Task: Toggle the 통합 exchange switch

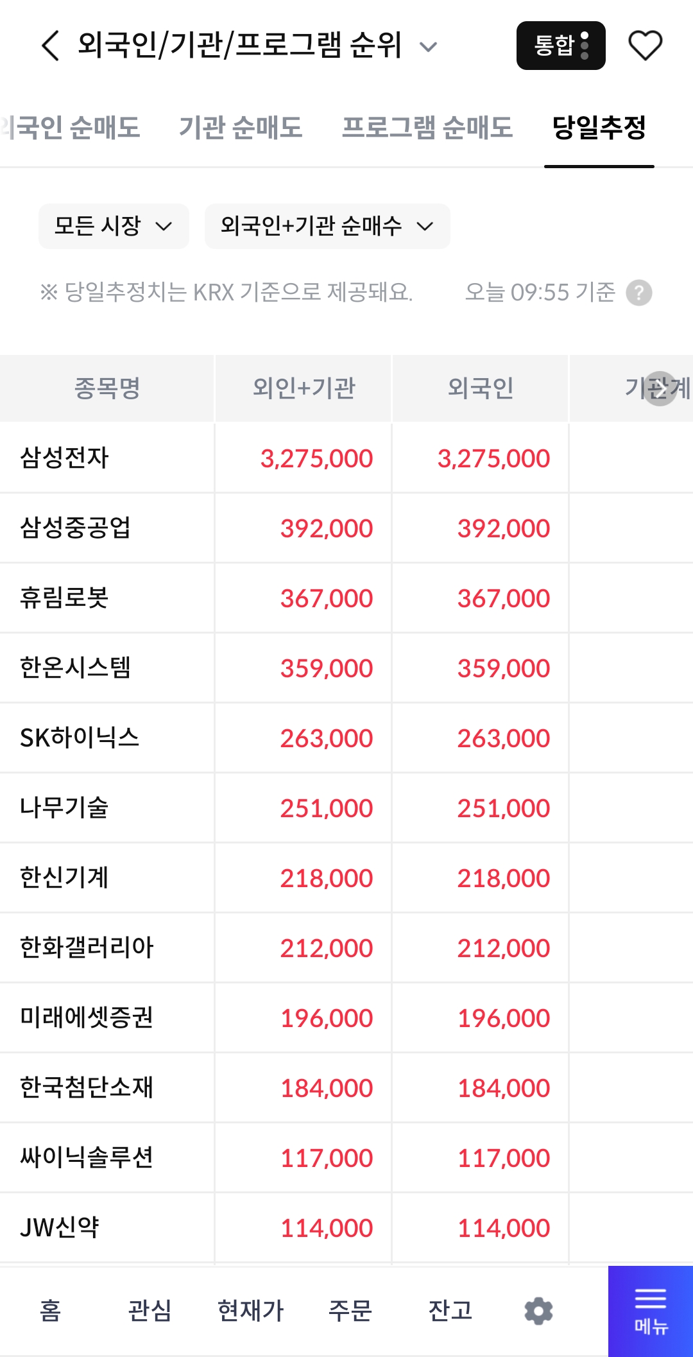Action: click(x=561, y=46)
